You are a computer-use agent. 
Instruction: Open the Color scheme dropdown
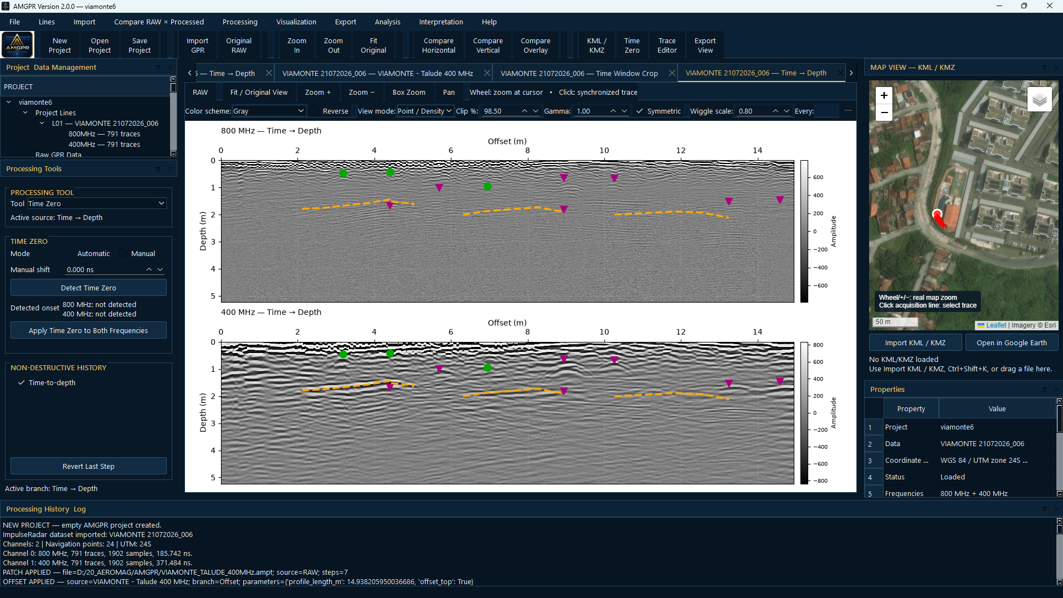coord(269,111)
